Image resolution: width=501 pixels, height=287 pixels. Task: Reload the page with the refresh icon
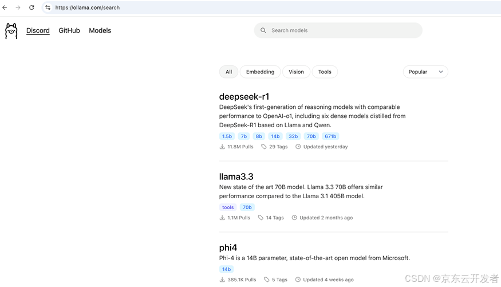pyautogui.click(x=31, y=7)
